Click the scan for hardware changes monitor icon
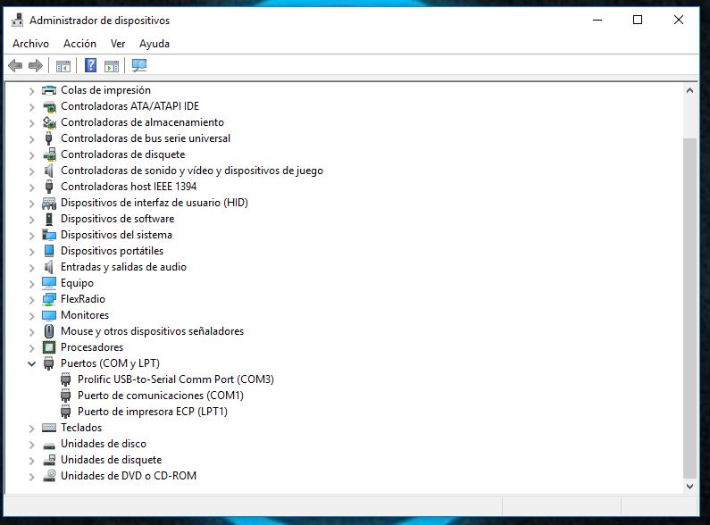This screenshot has width=710, height=525. [x=138, y=65]
